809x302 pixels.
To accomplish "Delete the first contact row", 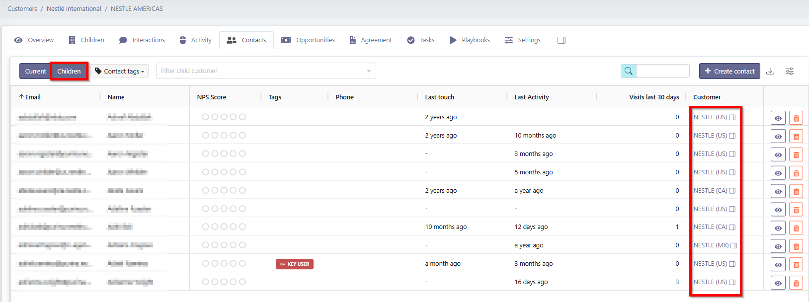I will (x=796, y=118).
